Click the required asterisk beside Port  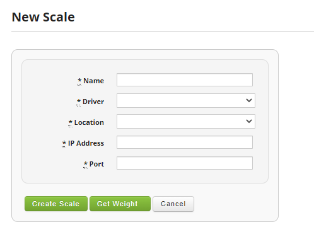[x=85, y=164]
